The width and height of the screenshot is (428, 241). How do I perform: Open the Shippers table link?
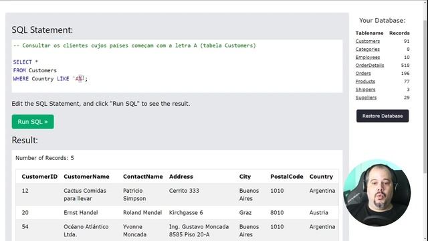(x=365, y=89)
